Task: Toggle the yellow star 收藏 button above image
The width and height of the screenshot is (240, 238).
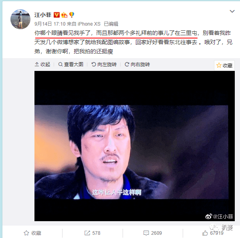Action: point(224,65)
